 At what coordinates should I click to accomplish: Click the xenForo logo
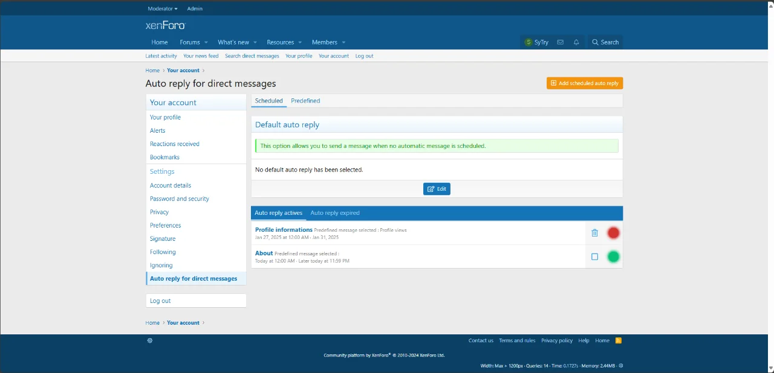pos(165,25)
